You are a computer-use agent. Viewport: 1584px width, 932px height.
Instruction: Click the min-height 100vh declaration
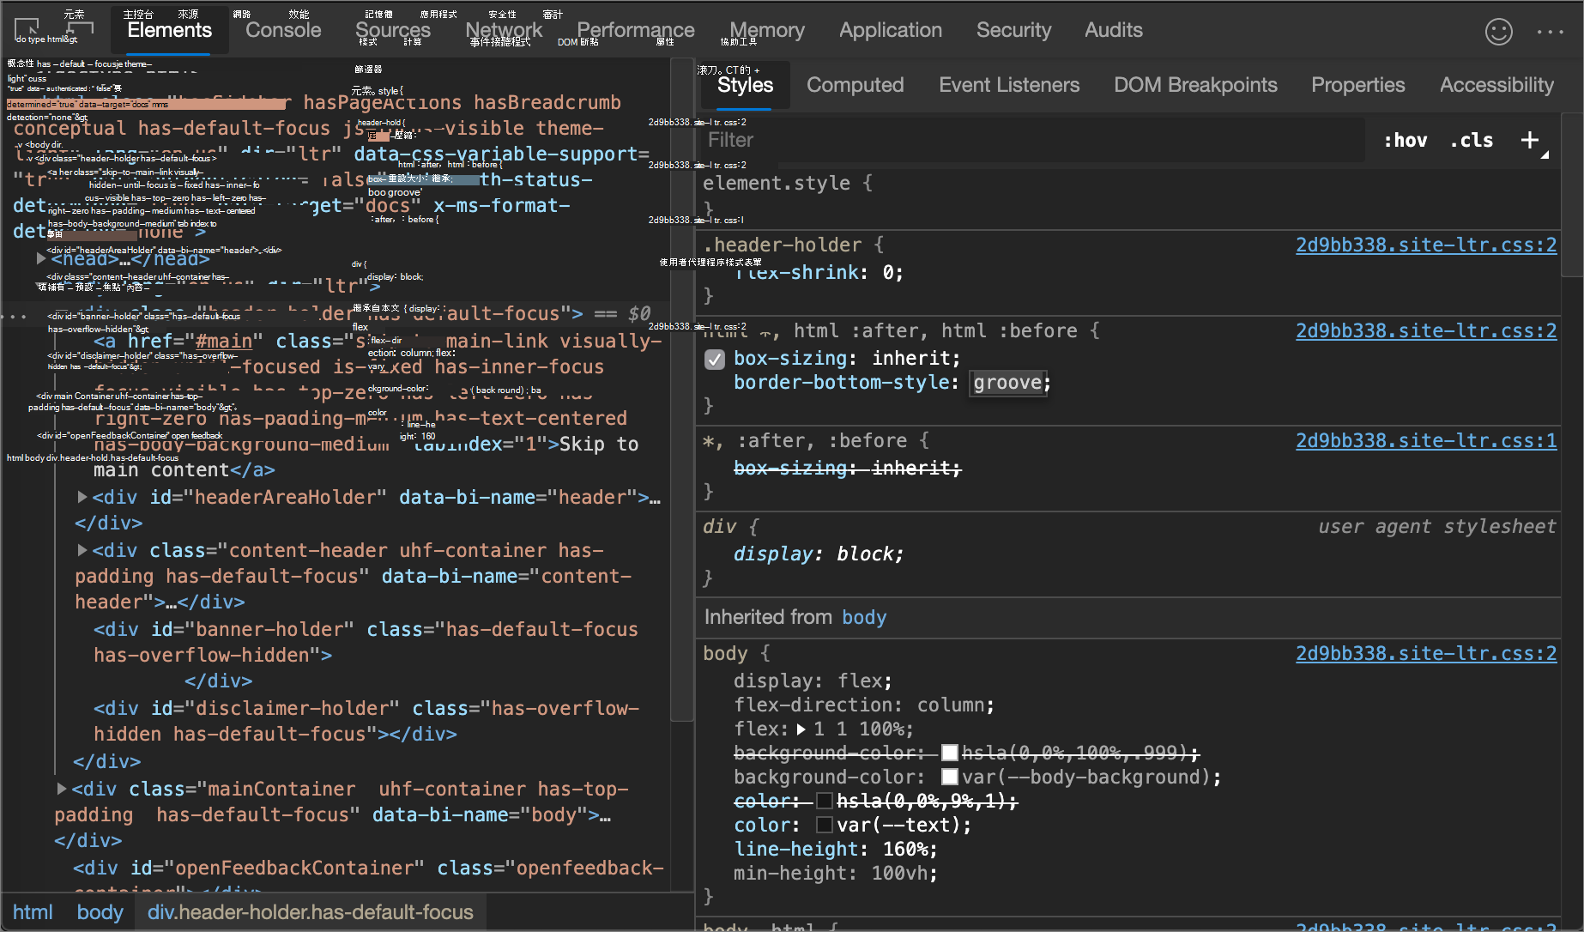tap(836, 873)
